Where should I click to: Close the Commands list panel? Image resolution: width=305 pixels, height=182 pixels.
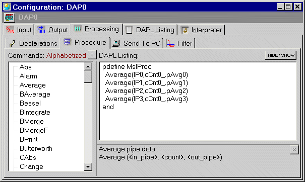[x=92, y=55]
